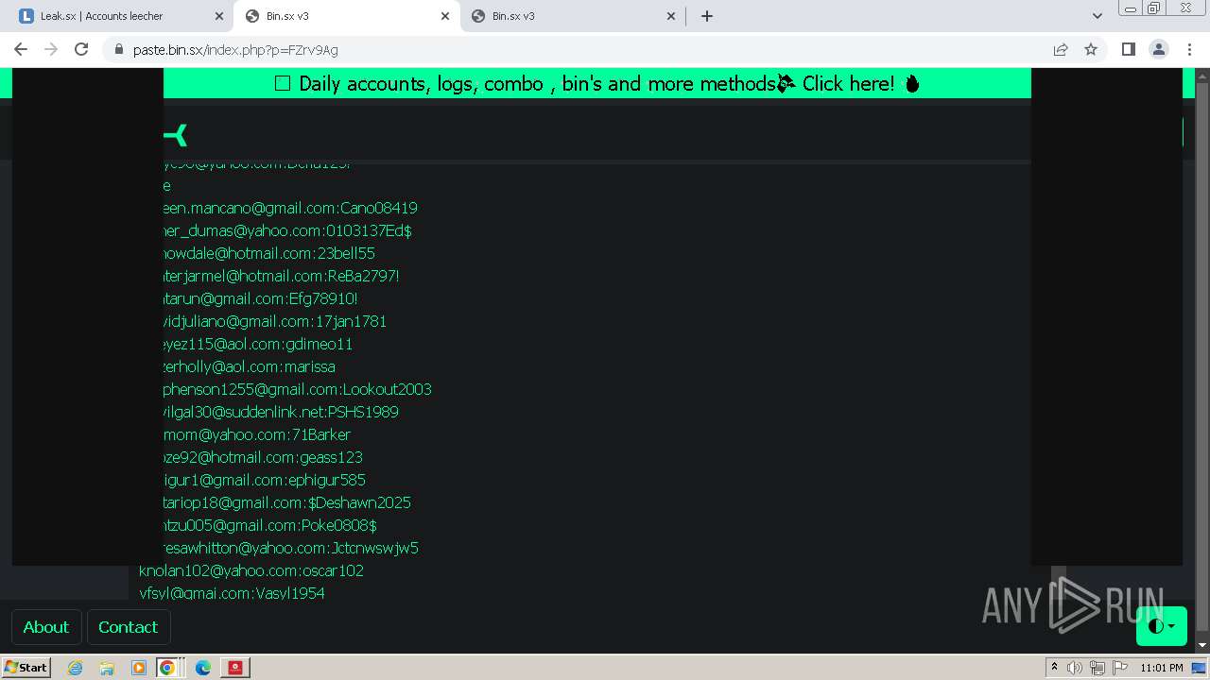Open the About page
Screen dimensions: 1210x680
pyautogui.click(x=45, y=627)
